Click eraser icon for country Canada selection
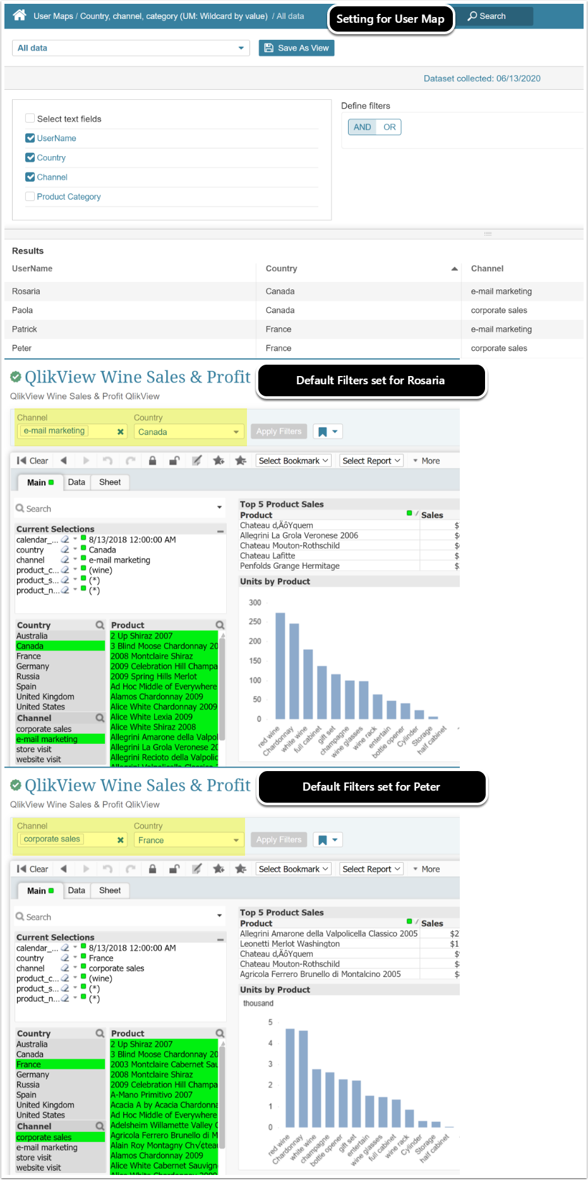Image resolution: width=588 pixels, height=1180 pixels. tap(65, 550)
